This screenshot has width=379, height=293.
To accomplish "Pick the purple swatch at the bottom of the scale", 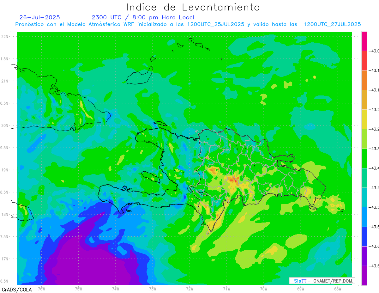I will click(364, 275).
